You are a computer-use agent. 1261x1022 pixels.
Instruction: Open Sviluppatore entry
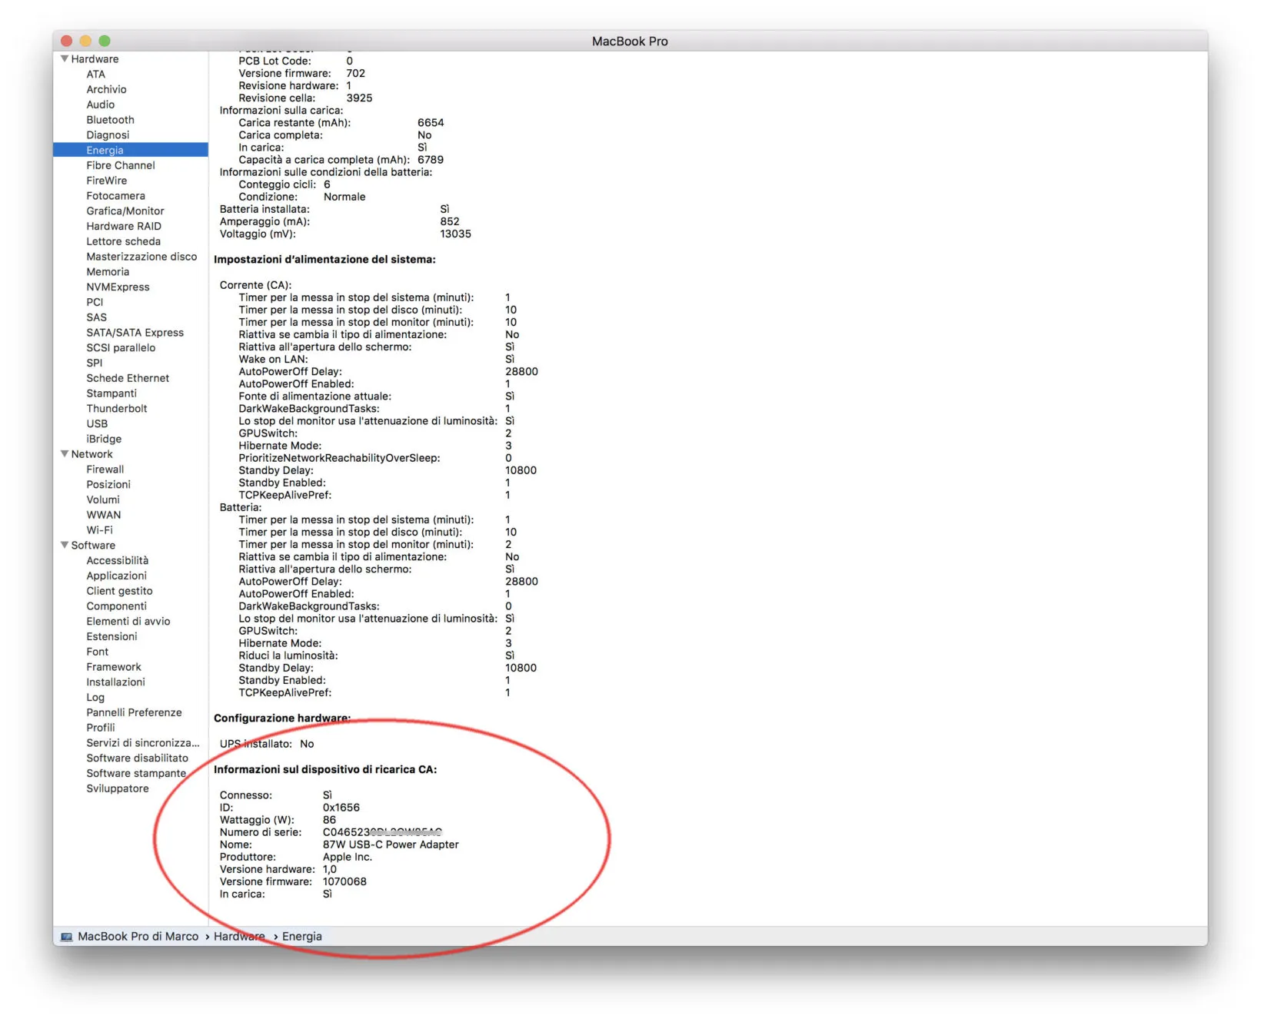[x=118, y=789]
